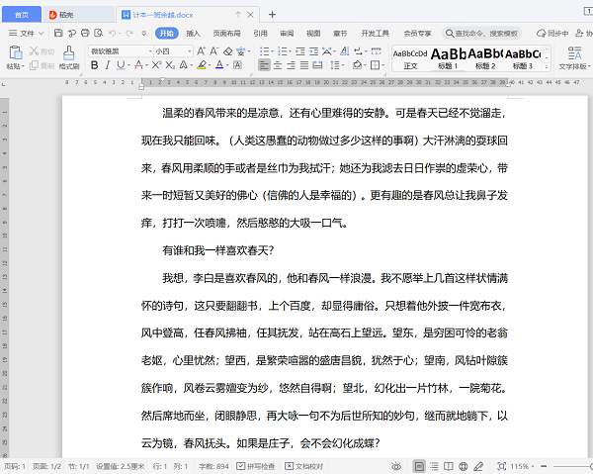
Task: Open the 首页 home tab
Action: point(21,15)
